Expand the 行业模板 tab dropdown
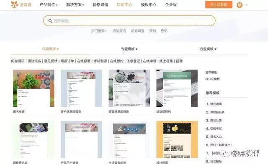This screenshot has height=165, width=268. pyautogui.click(x=208, y=49)
